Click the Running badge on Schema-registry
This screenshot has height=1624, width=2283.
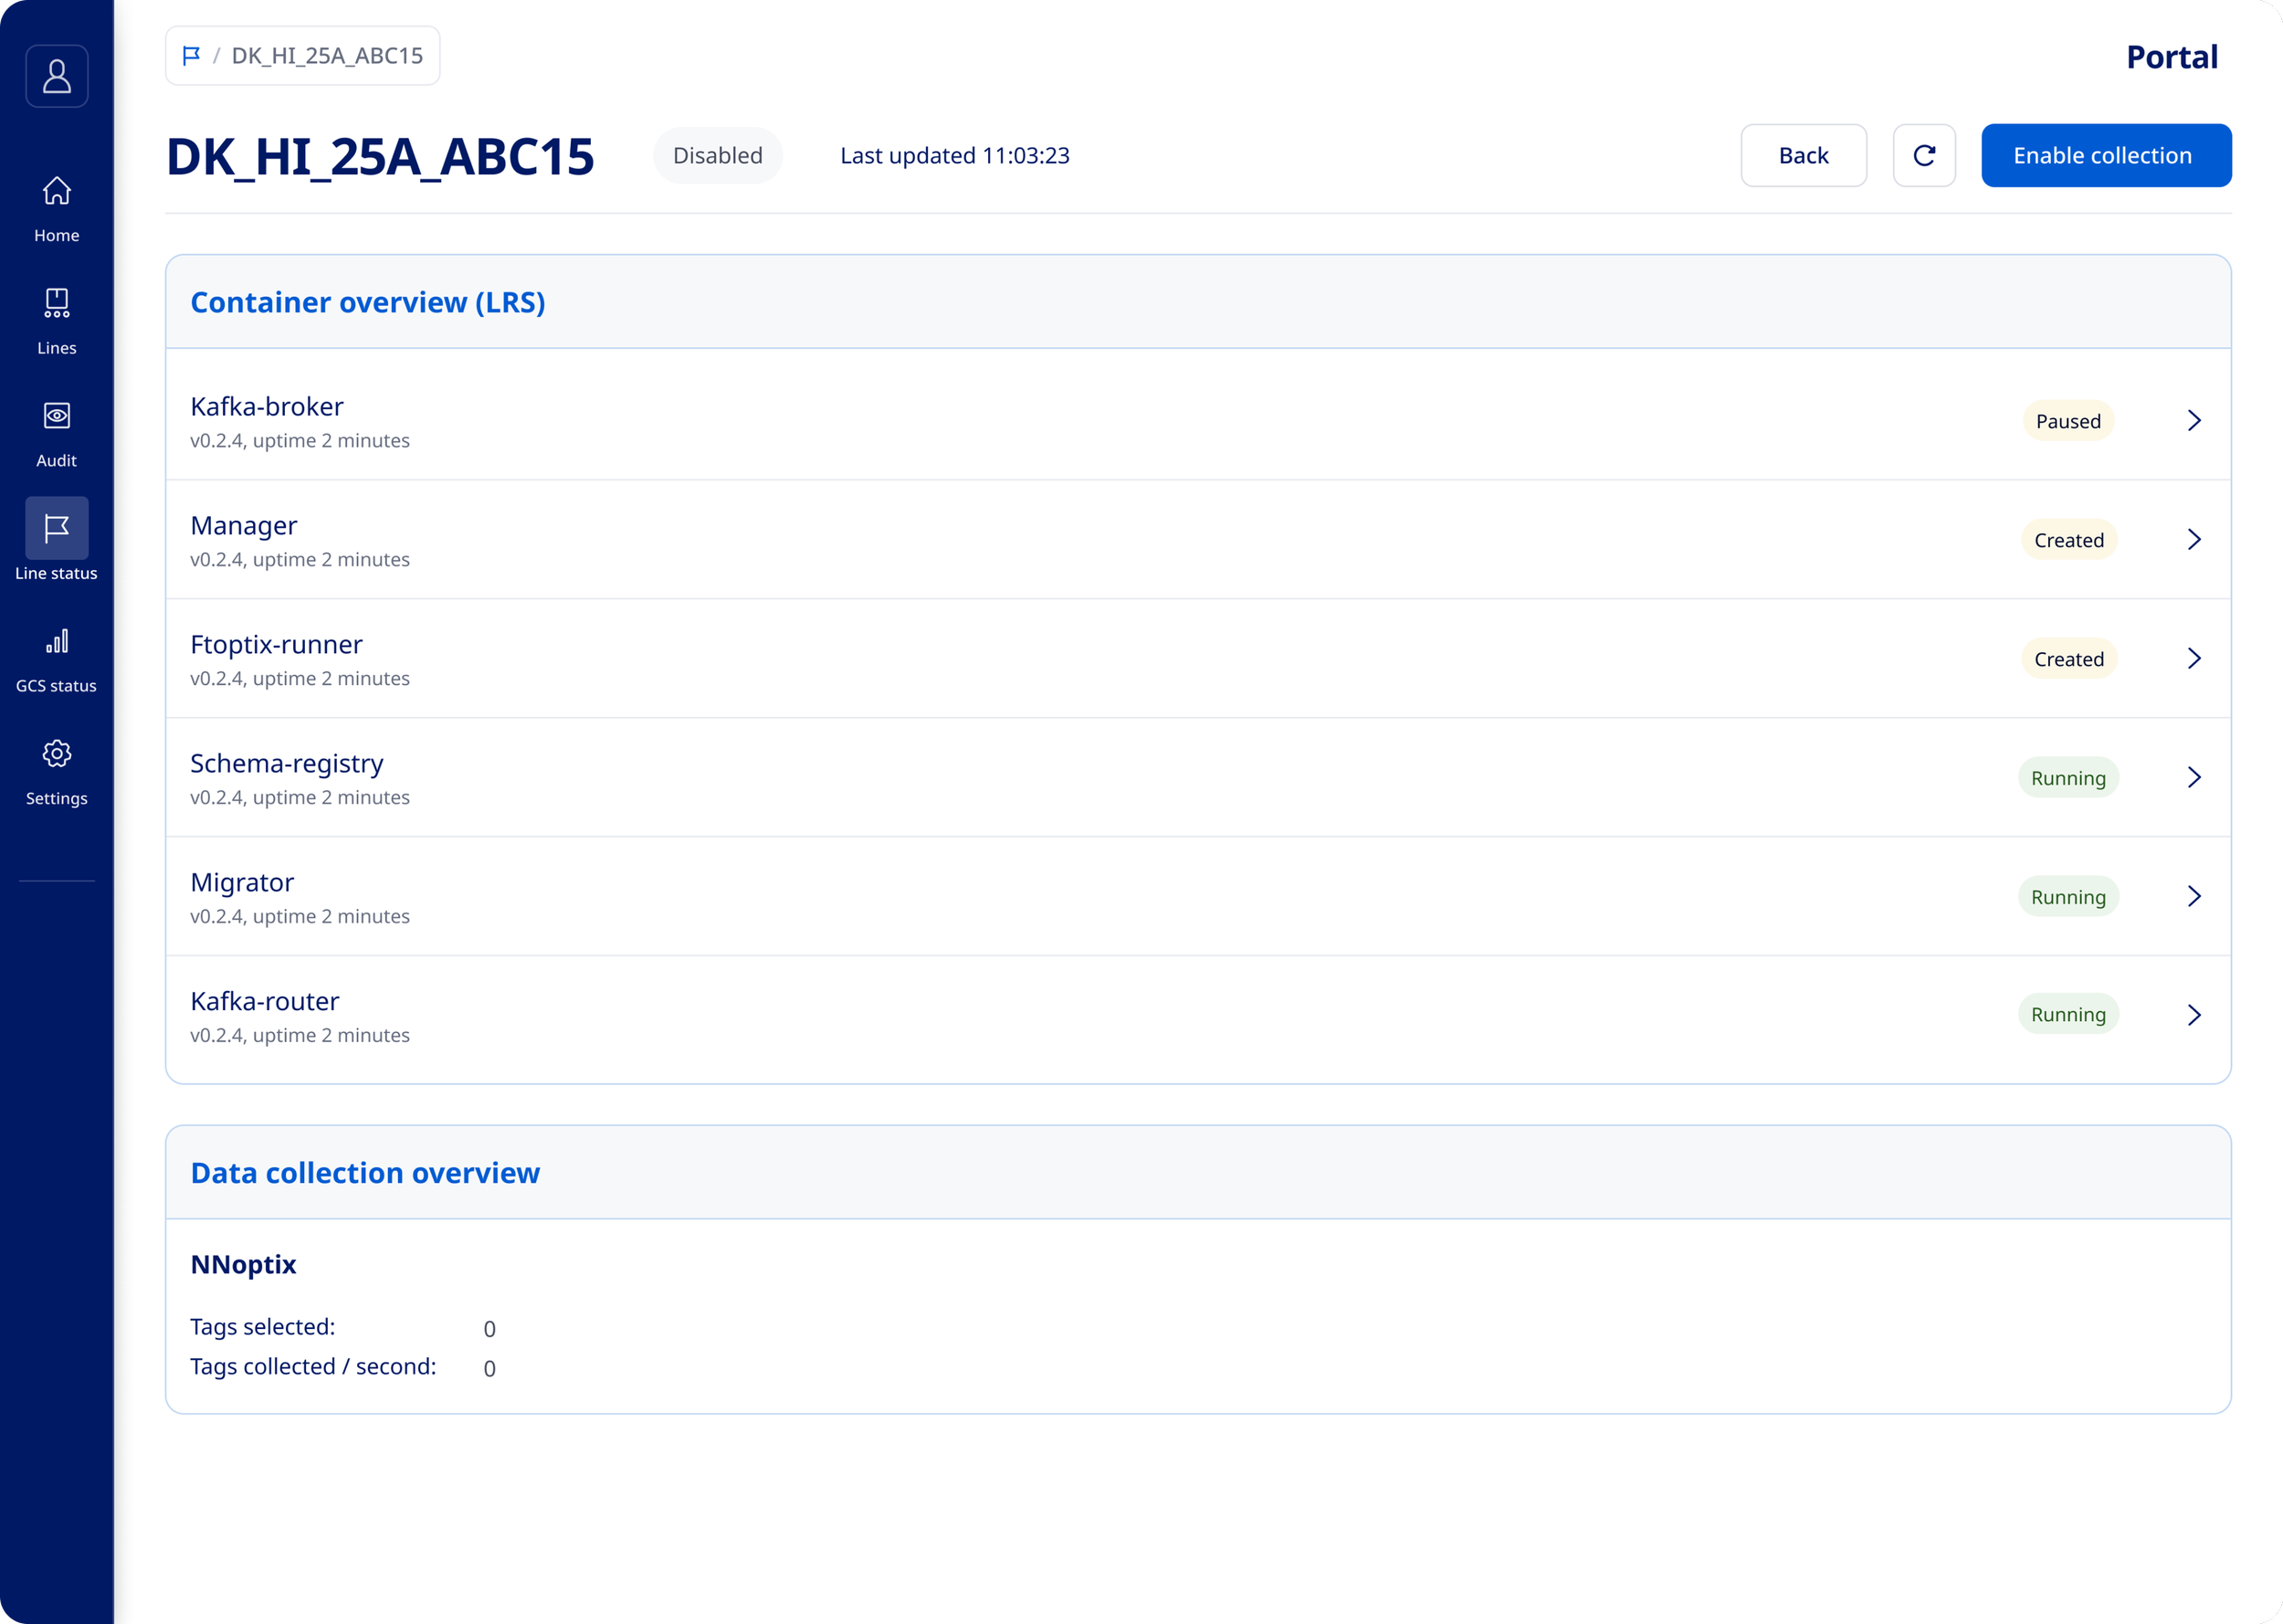tap(2068, 778)
